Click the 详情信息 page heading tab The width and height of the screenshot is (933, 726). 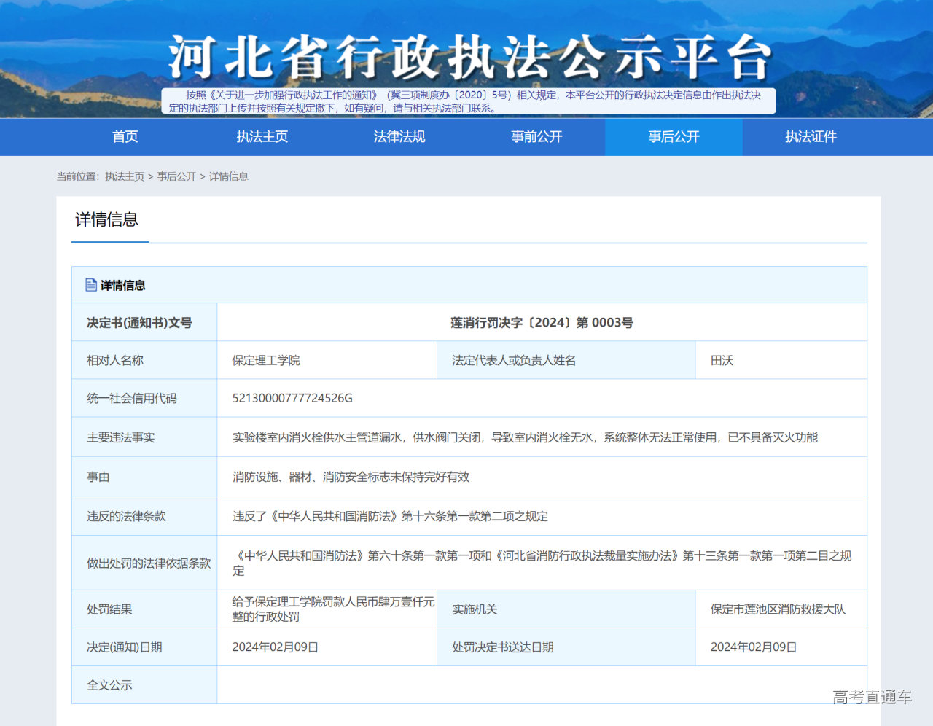107,220
